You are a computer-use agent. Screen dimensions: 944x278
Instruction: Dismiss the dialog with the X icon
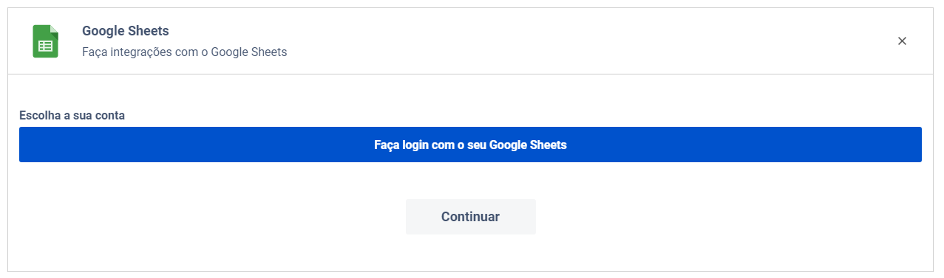coord(902,41)
